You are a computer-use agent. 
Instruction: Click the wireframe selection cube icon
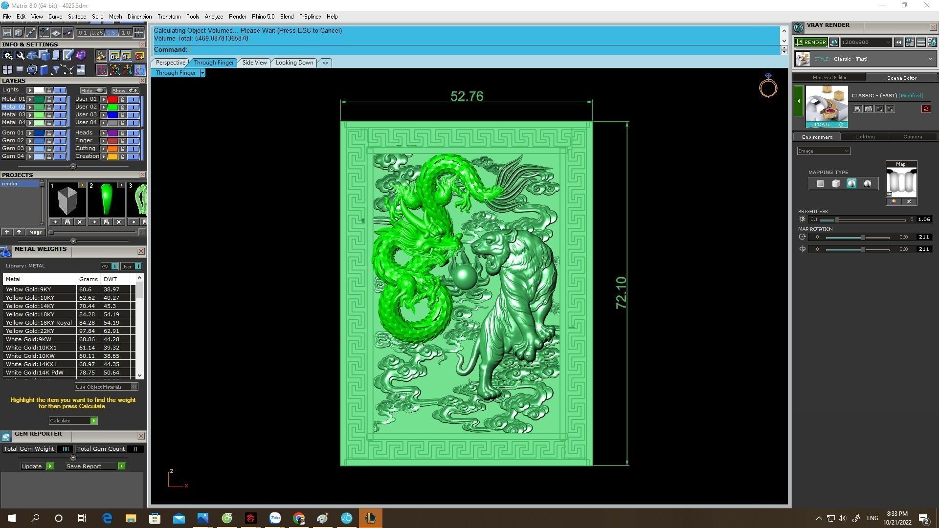32,70
